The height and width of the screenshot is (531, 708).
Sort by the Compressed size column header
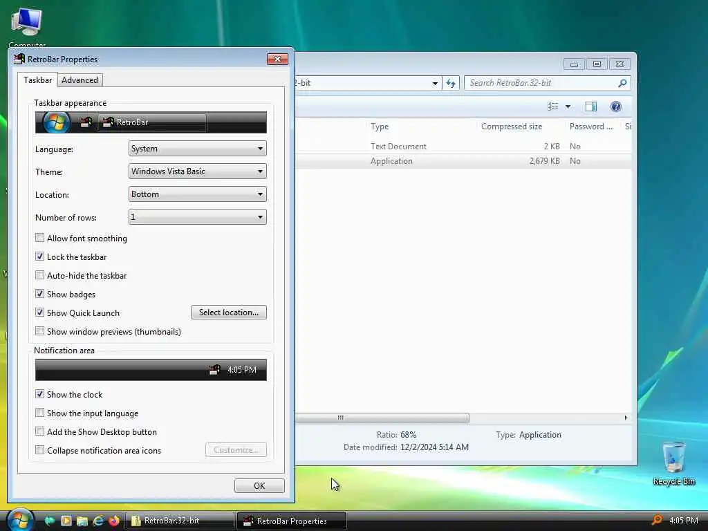click(521, 127)
